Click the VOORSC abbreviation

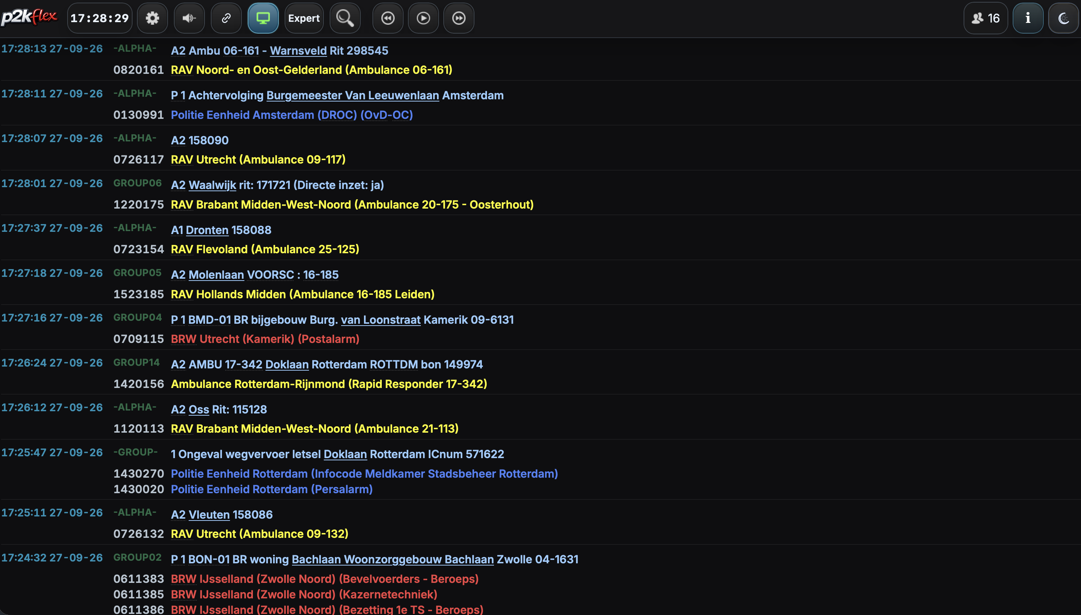(270, 275)
